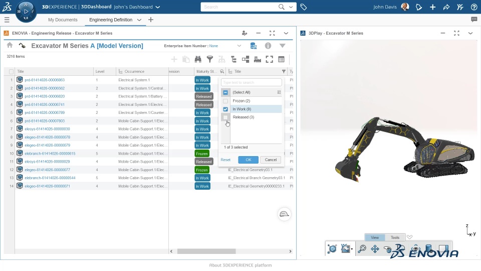Click the scroll right arrow of table
This screenshot has width=481, height=271.
click(x=290, y=251)
